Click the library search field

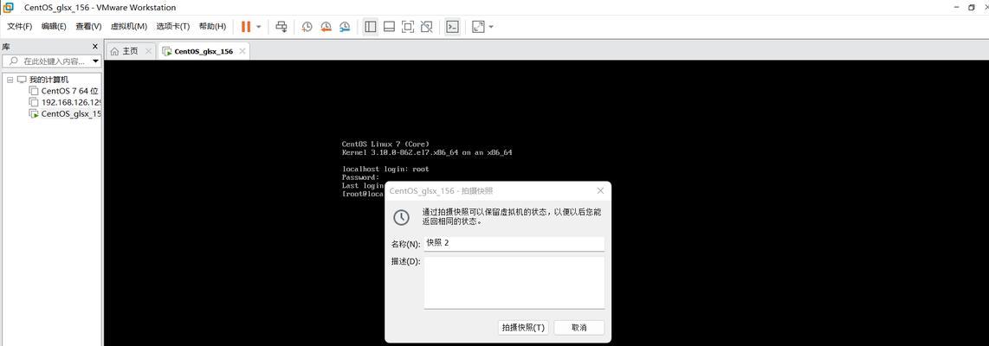(x=52, y=61)
